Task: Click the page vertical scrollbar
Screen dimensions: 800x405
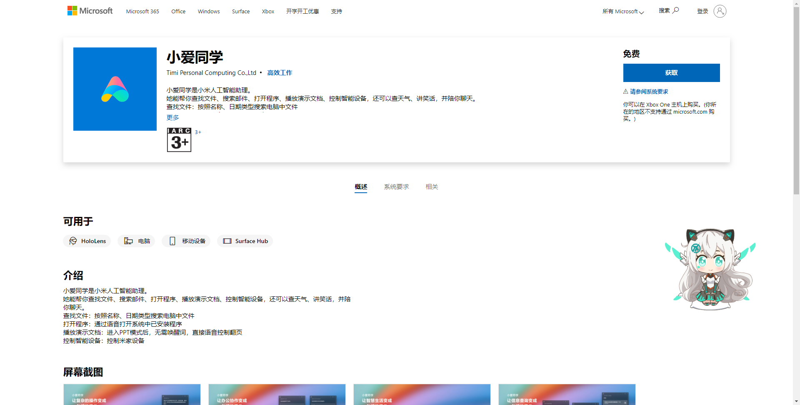Action: tap(796, 100)
